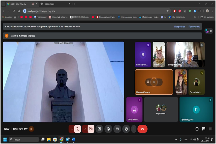Click the Windows taskbar search box
The height and width of the screenshot is (144, 216).
pyautogui.click(x=24, y=140)
